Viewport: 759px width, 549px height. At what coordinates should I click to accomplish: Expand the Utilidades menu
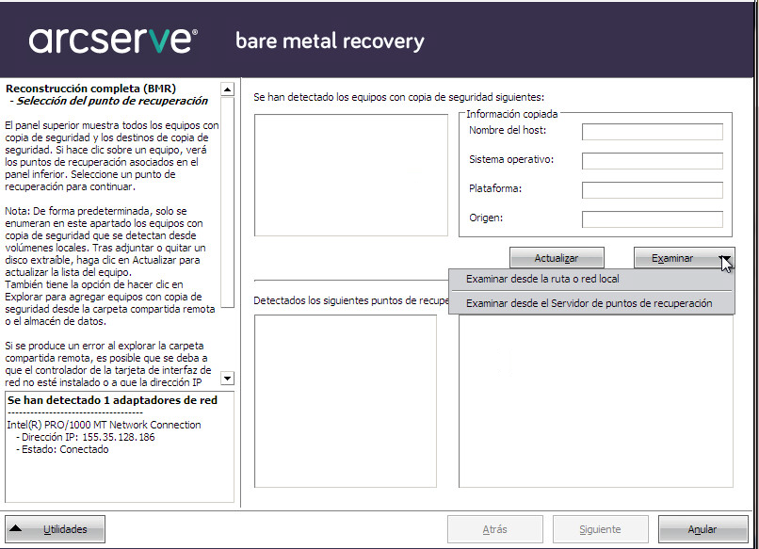click(55, 529)
